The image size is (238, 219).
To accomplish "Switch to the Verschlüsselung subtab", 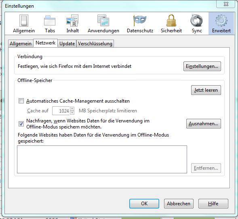I will pyautogui.click(x=95, y=44).
